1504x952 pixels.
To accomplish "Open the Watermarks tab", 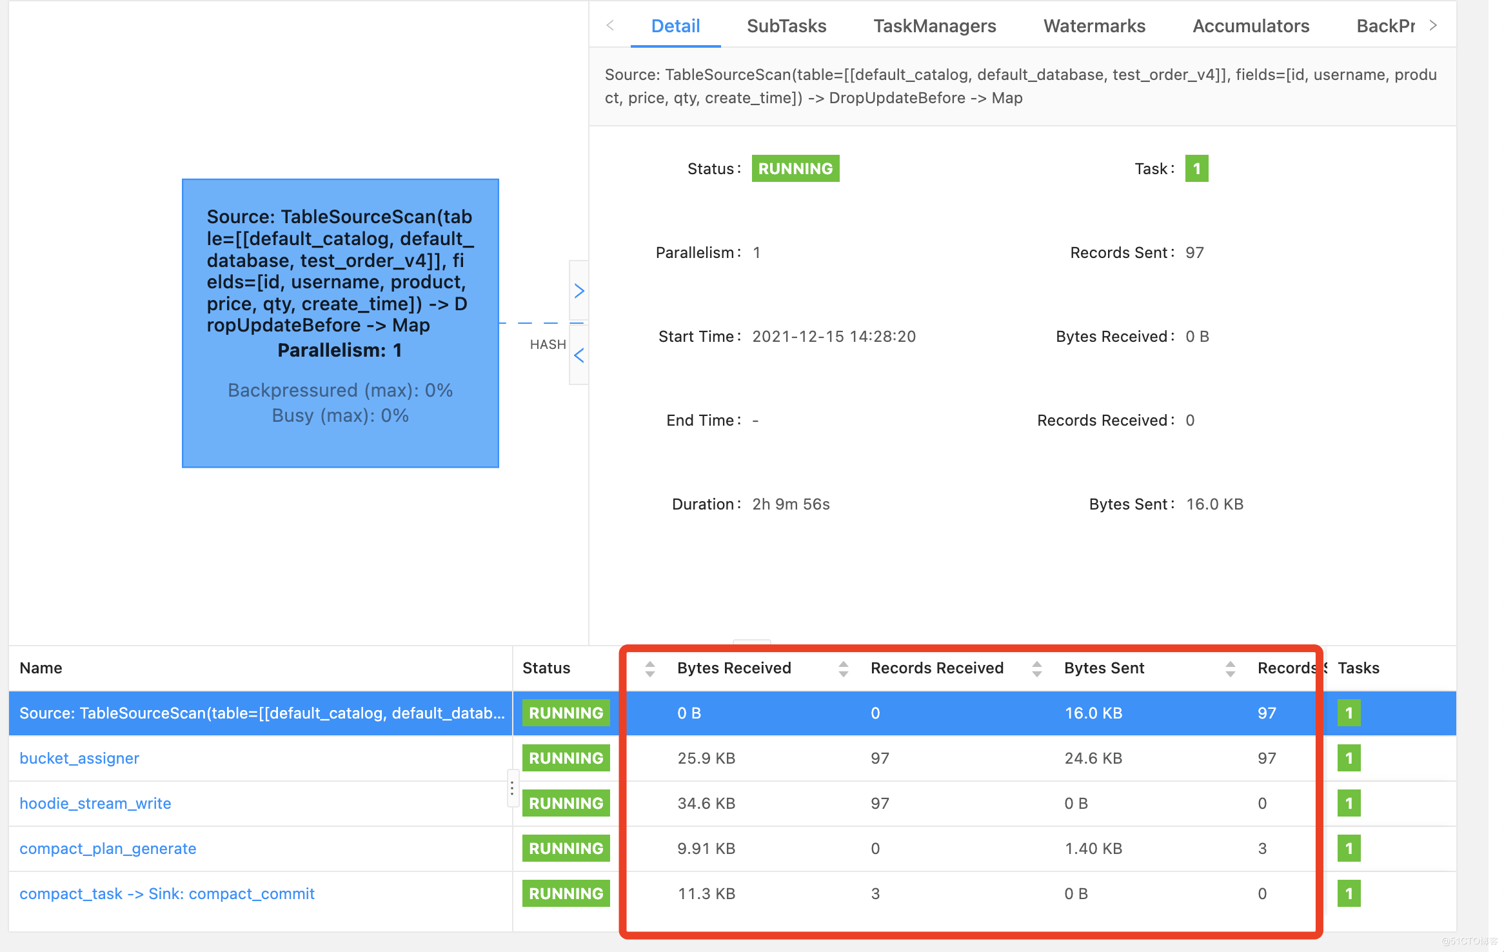I will tap(1094, 26).
